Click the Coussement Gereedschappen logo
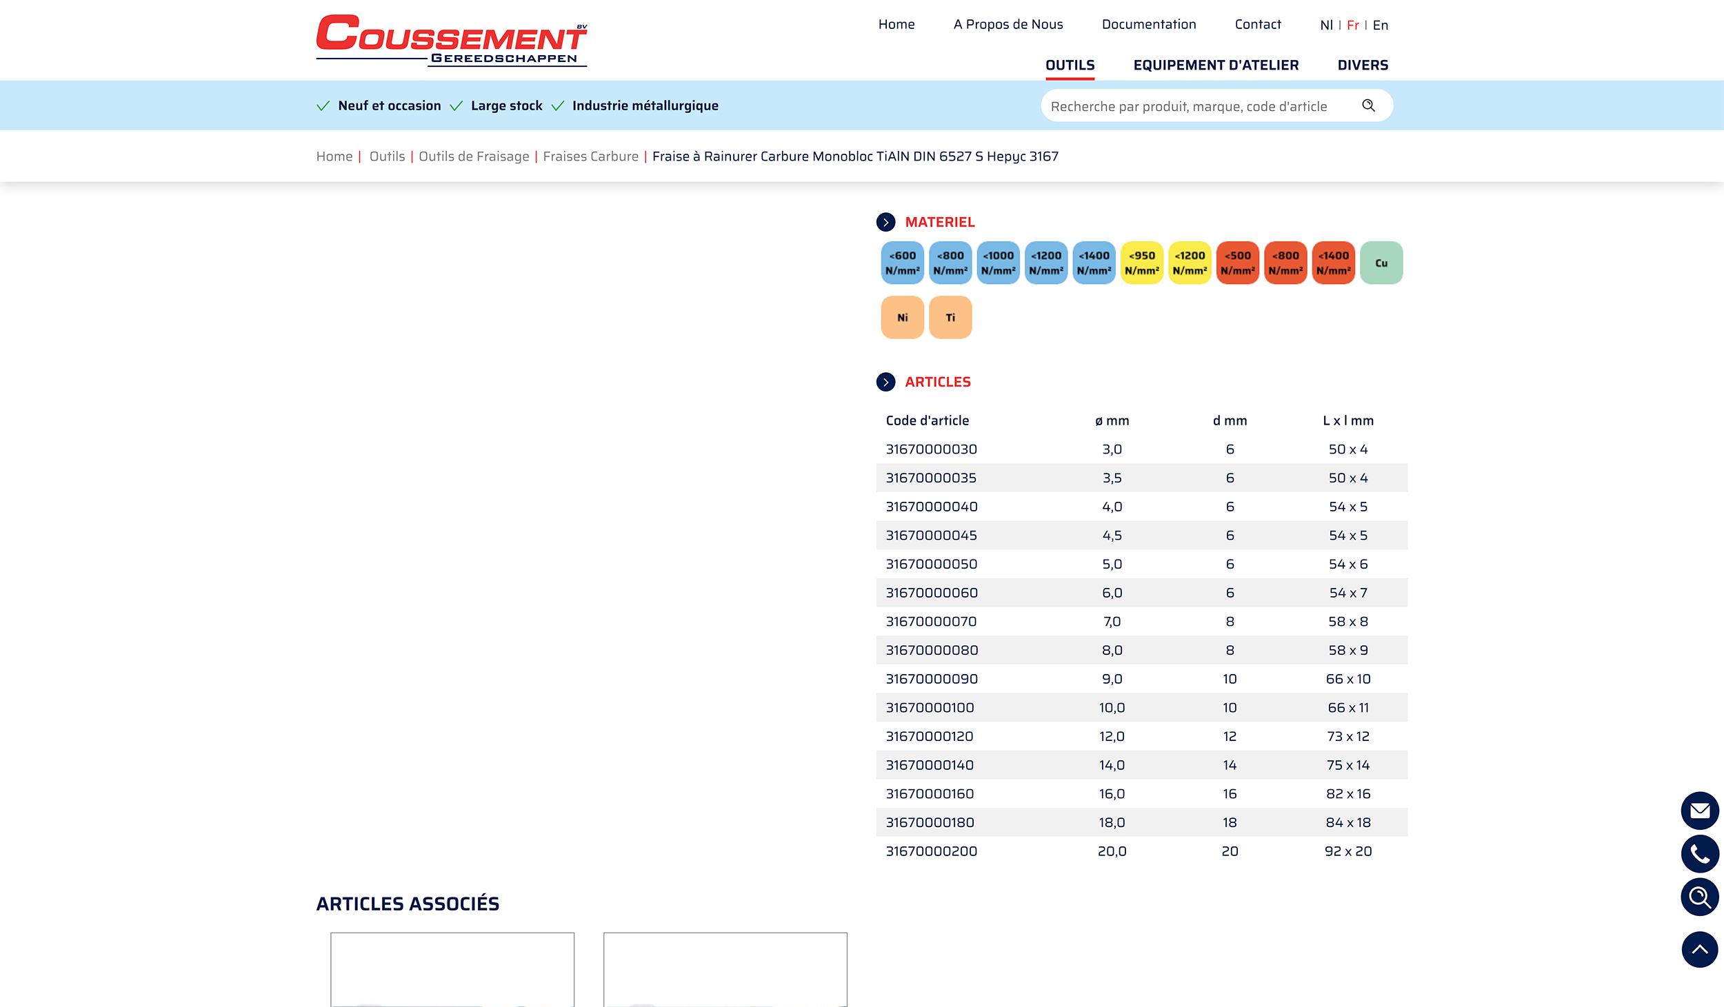This screenshot has width=1724, height=1007. (x=451, y=40)
